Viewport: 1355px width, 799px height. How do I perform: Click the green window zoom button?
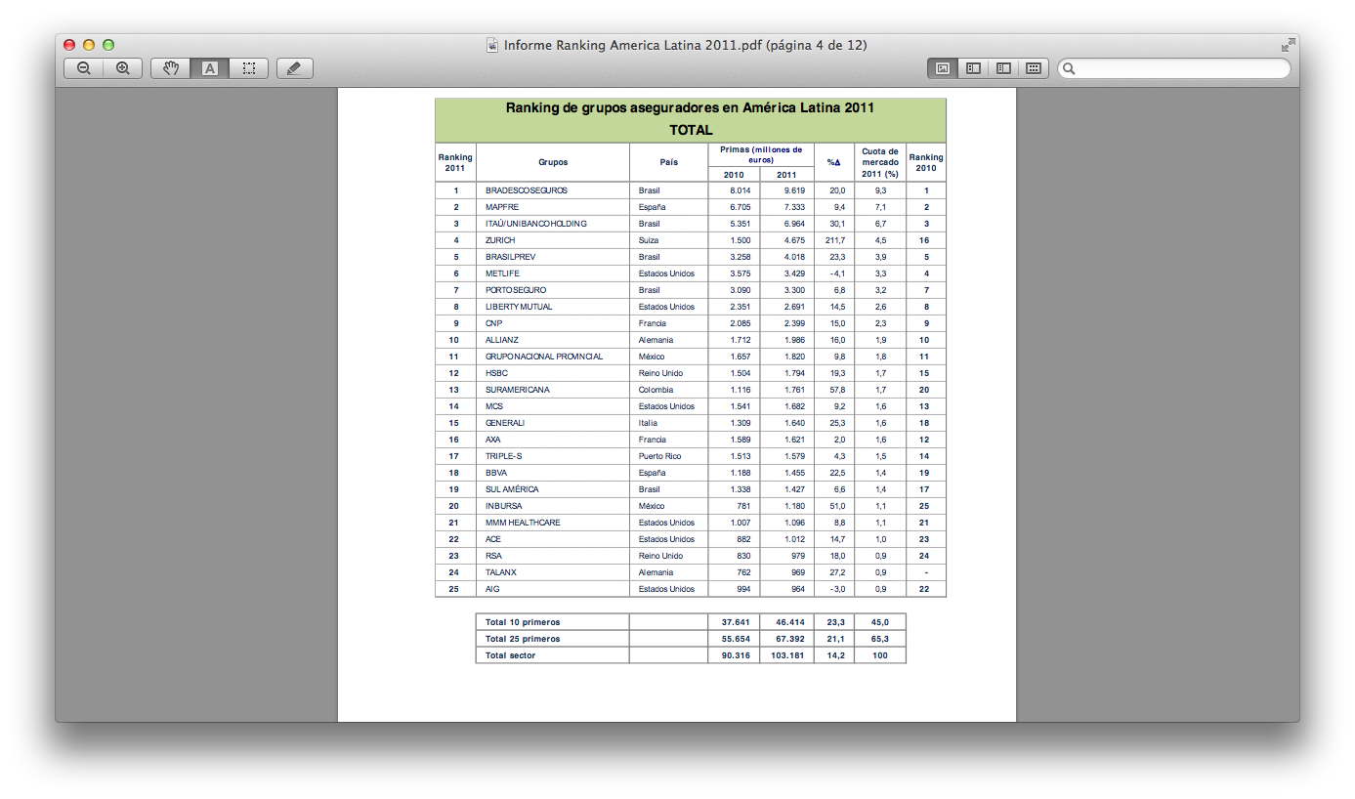pos(108,45)
